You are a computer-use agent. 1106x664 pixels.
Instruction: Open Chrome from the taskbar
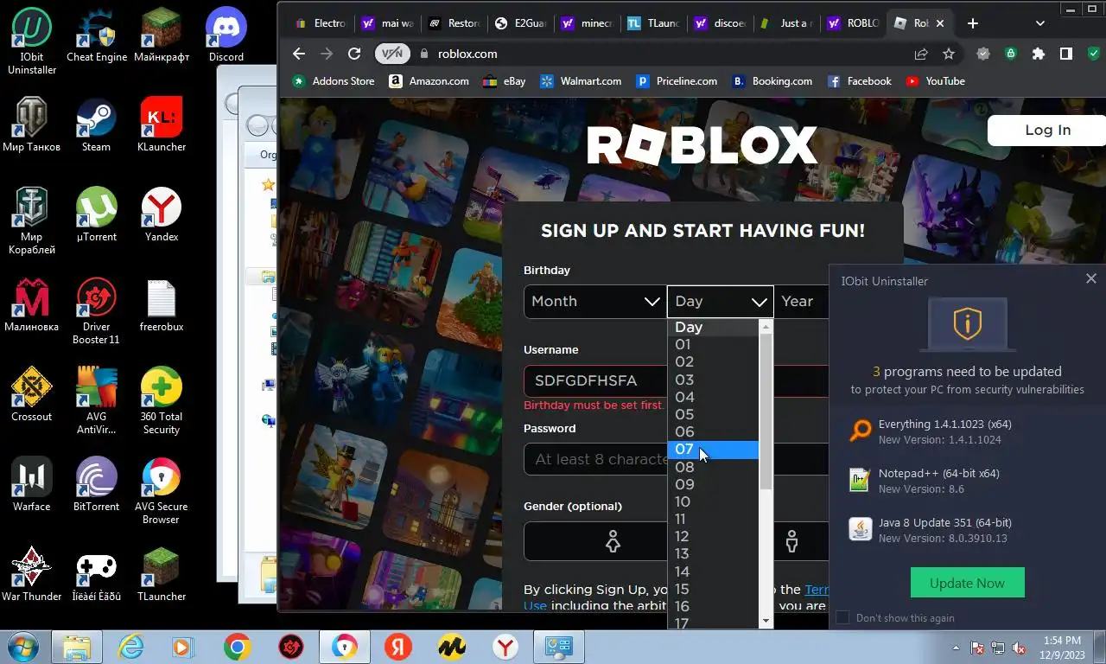pos(237,647)
